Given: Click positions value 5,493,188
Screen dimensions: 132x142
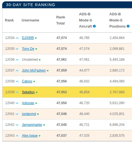Looking at the screenshot, I should click(117, 60).
